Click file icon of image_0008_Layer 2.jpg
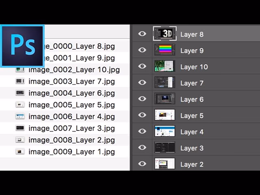The image size is (260, 195). (20, 140)
